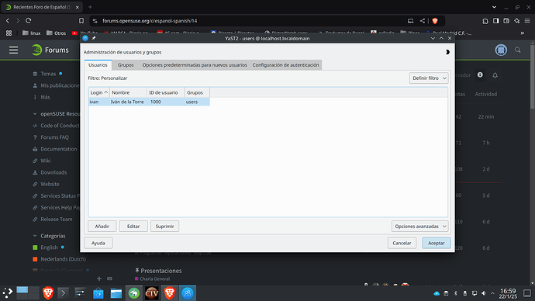Click Aceptar button
Image resolution: width=535 pixels, height=301 pixels.
(x=437, y=243)
